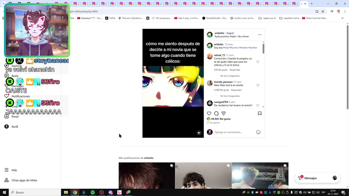
Task: Open a new tab with the plus button
Action: pos(312,4)
